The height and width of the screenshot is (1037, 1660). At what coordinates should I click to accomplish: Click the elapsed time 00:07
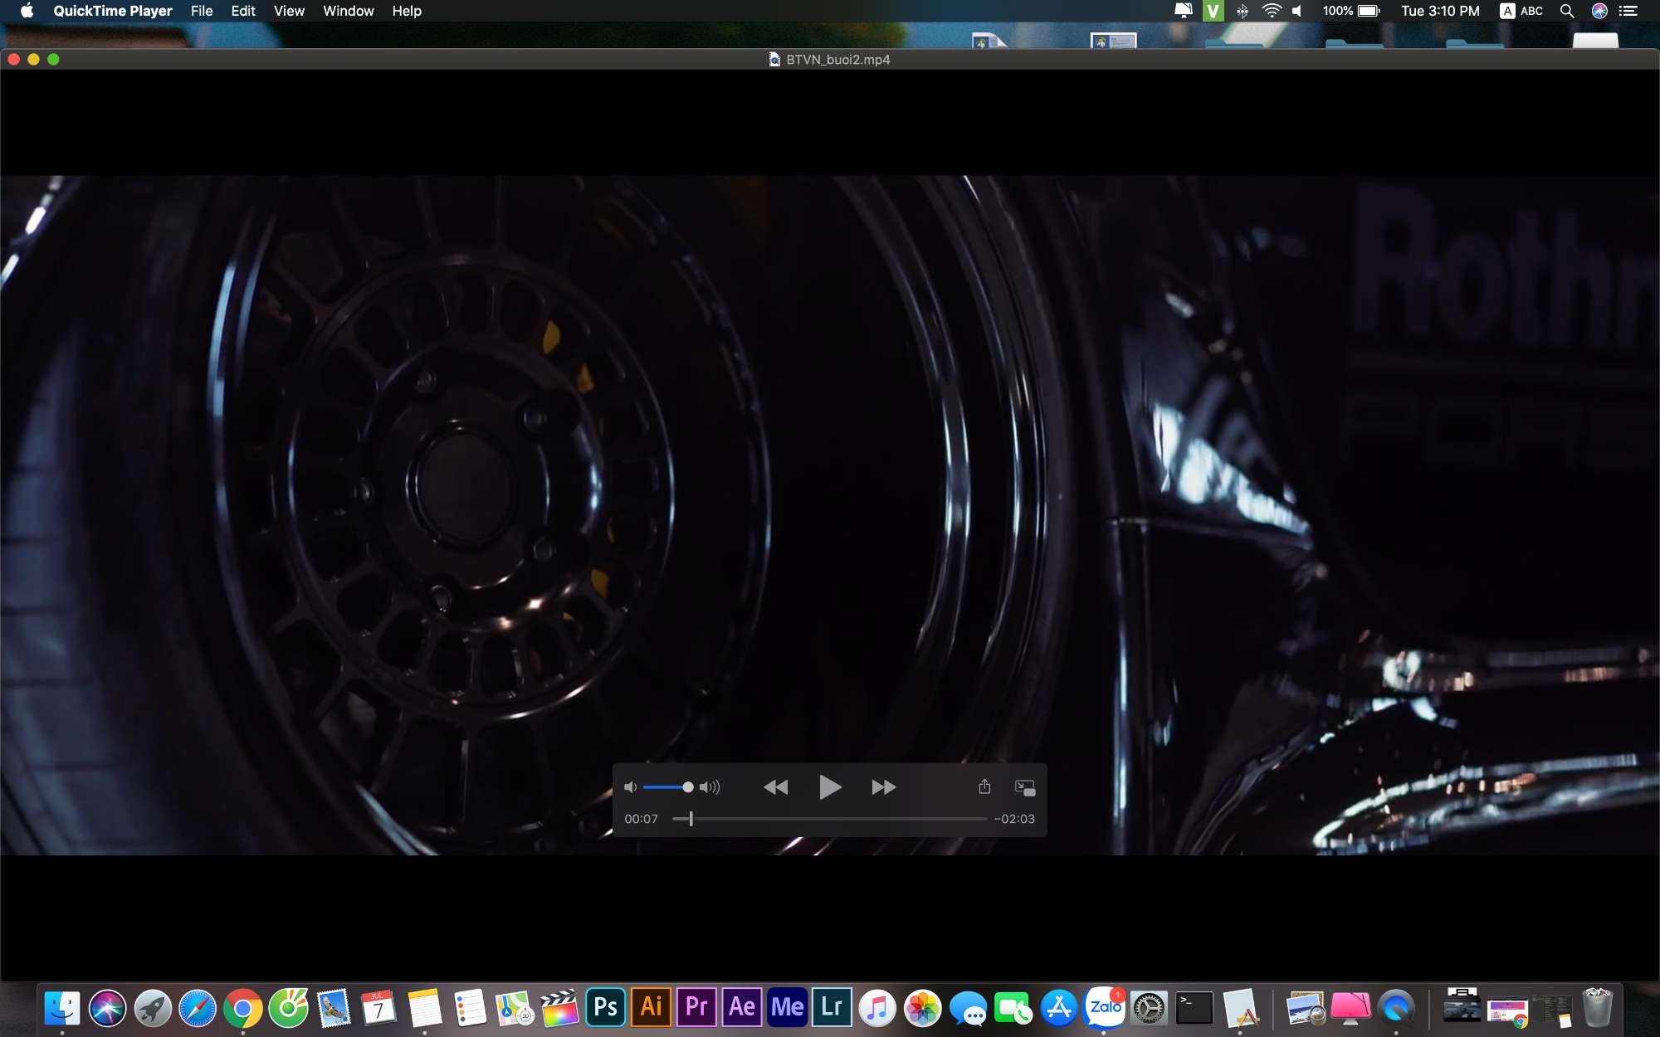coord(641,819)
